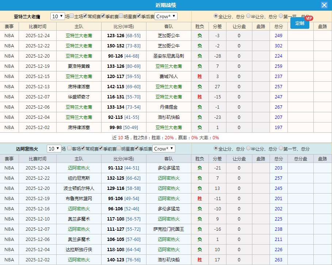Image resolution: width=332 pixels, height=265 pixels.
Task: Uncheck the 常规赛 checkbox in Hawks filter
Action: tap(85, 16)
